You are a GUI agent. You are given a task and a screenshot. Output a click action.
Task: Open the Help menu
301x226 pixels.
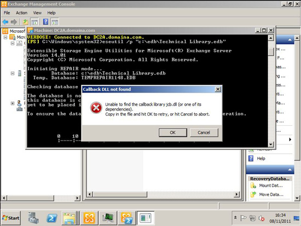click(x=51, y=13)
